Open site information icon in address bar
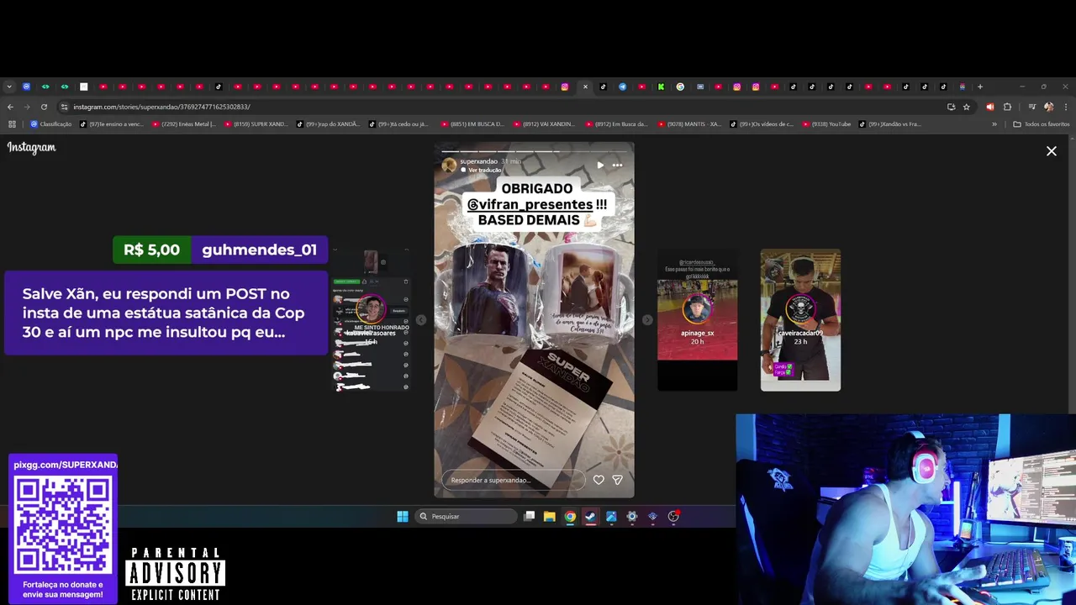 (64, 107)
